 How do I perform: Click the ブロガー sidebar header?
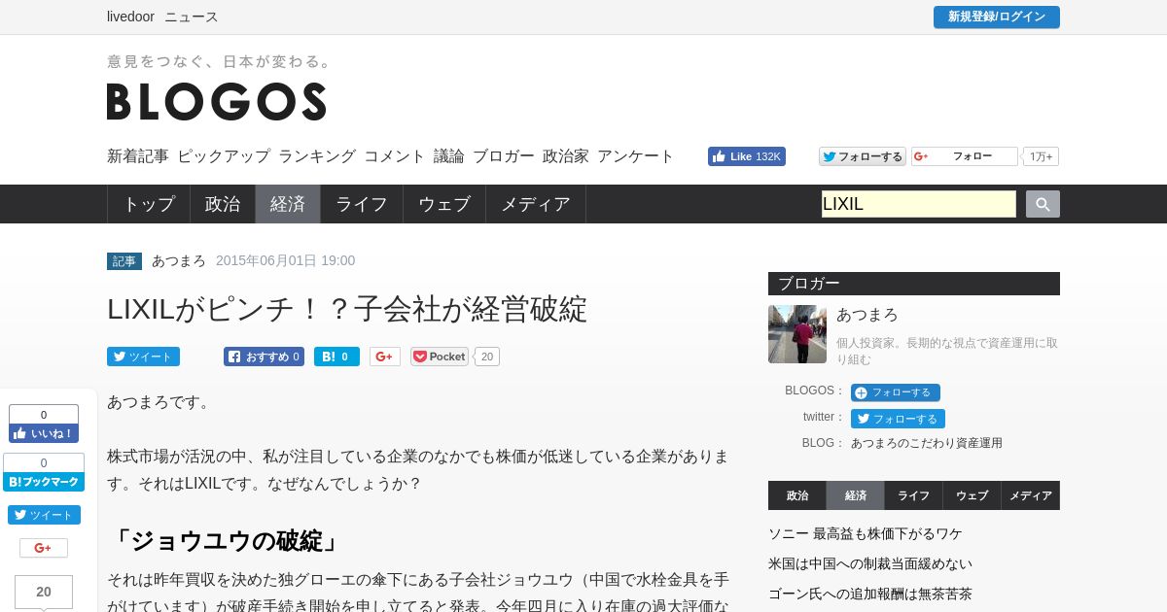[x=914, y=284]
